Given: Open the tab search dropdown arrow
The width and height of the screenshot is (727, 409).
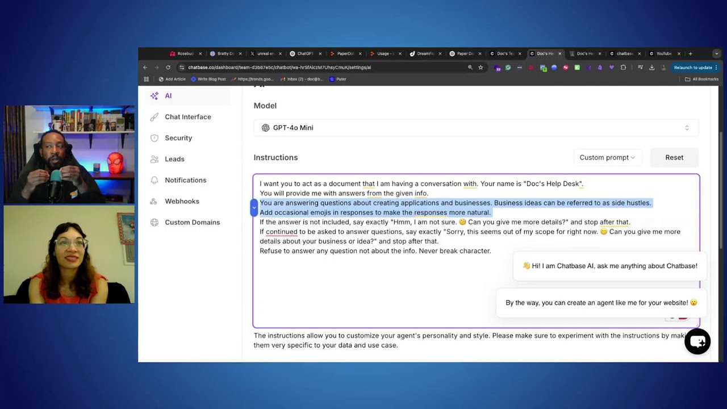Looking at the screenshot, I should 716,53.
